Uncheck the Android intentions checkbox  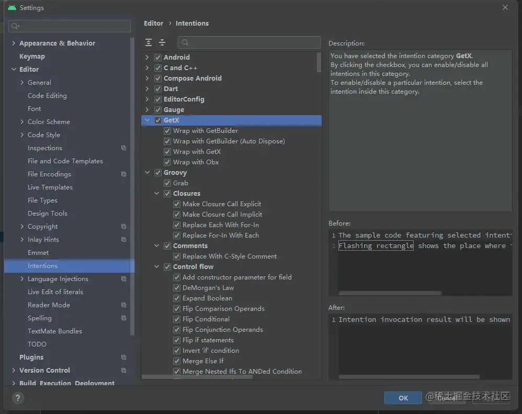[158, 57]
